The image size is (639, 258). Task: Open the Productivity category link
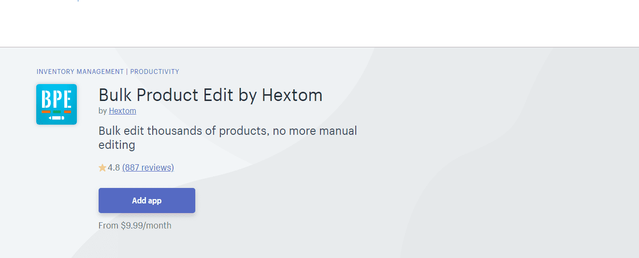pos(155,72)
